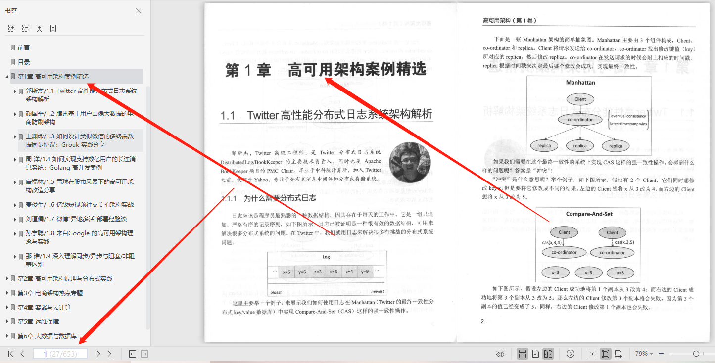Open 1.3 Grouk 实践分享 bookmark

pos(80,140)
